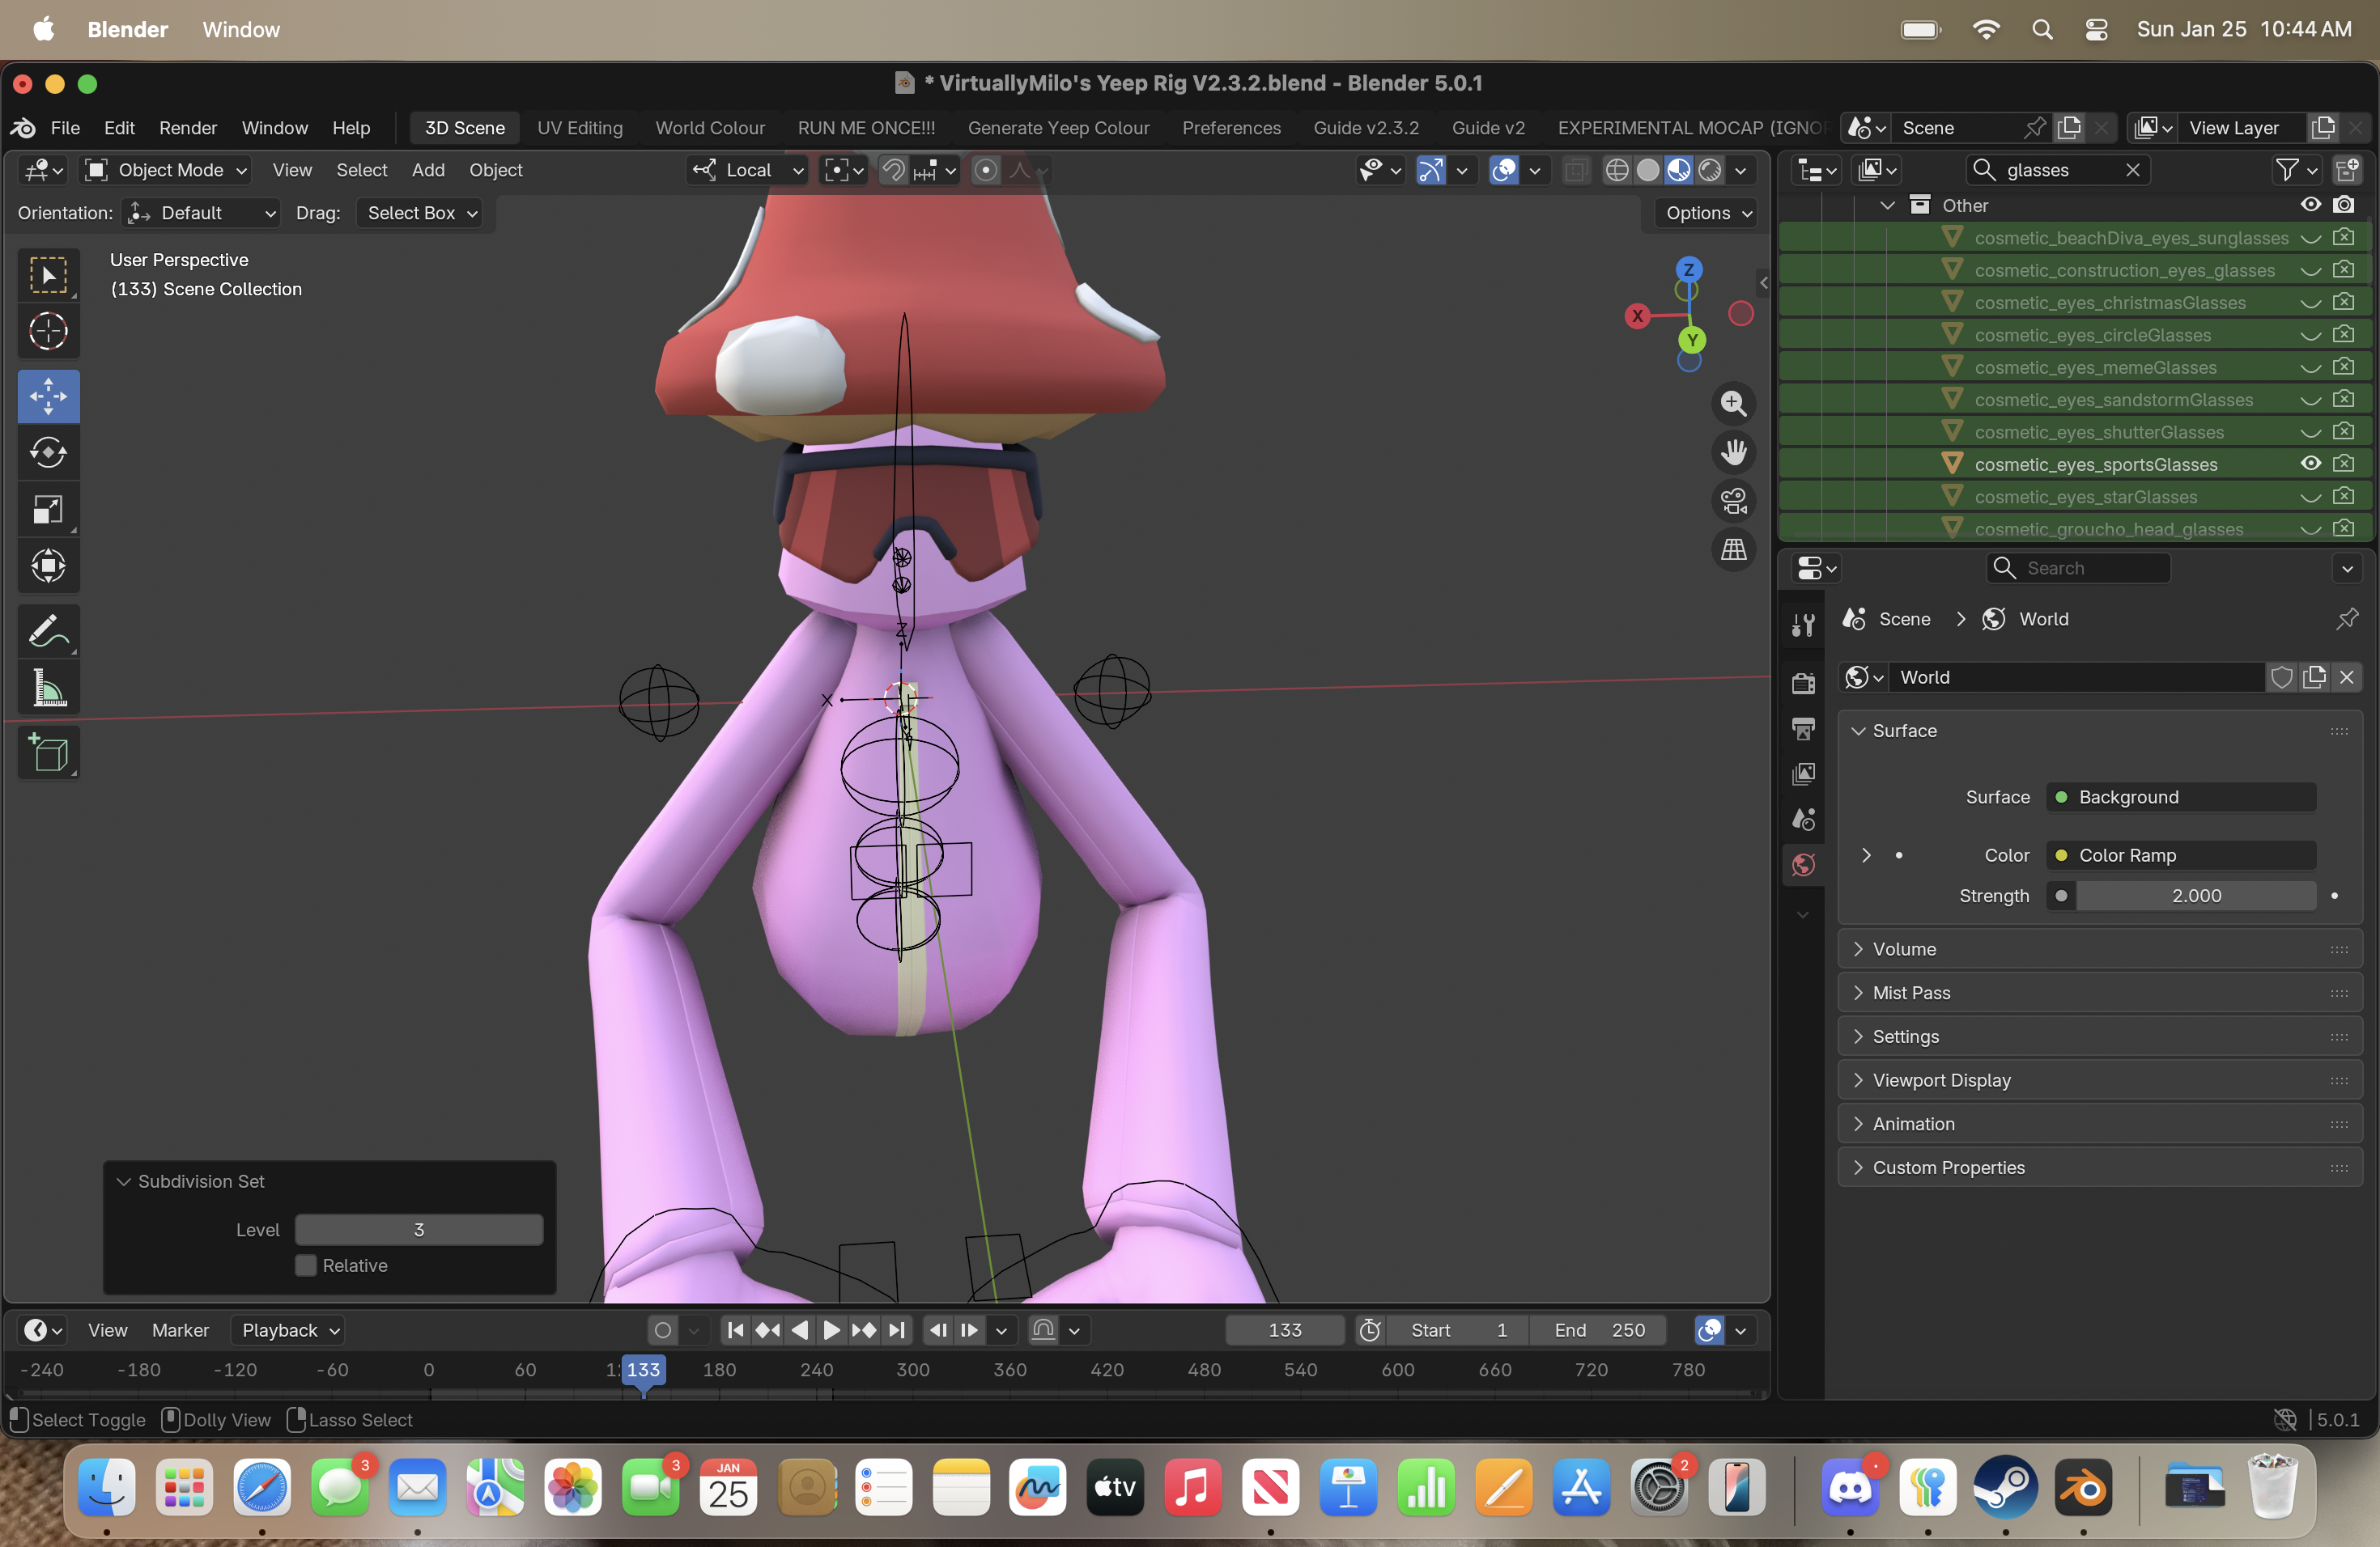Screen dimensions: 2380x1547
Task: Expand the Mist Pass panel
Action: tap(2100, 992)
